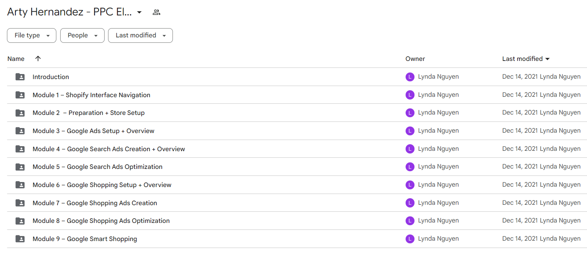Click the Module 1 shared folder icon

[x=20, y=95]
